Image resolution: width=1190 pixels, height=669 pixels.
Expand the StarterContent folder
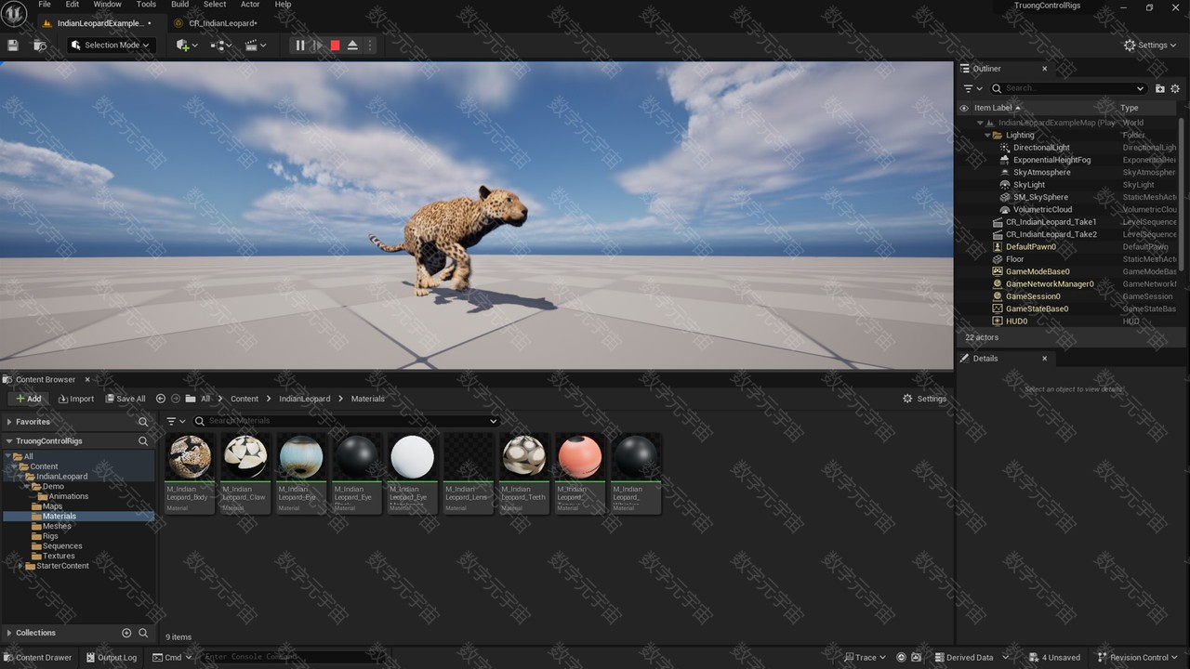click(x=20, y=566)
